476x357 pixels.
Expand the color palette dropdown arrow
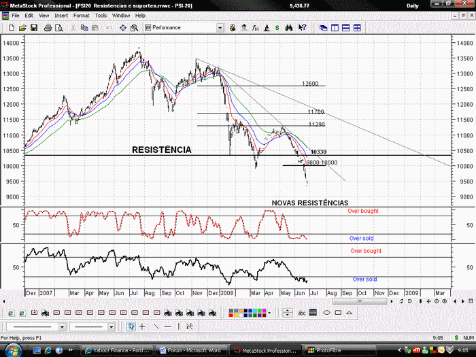tap(269, 313)
